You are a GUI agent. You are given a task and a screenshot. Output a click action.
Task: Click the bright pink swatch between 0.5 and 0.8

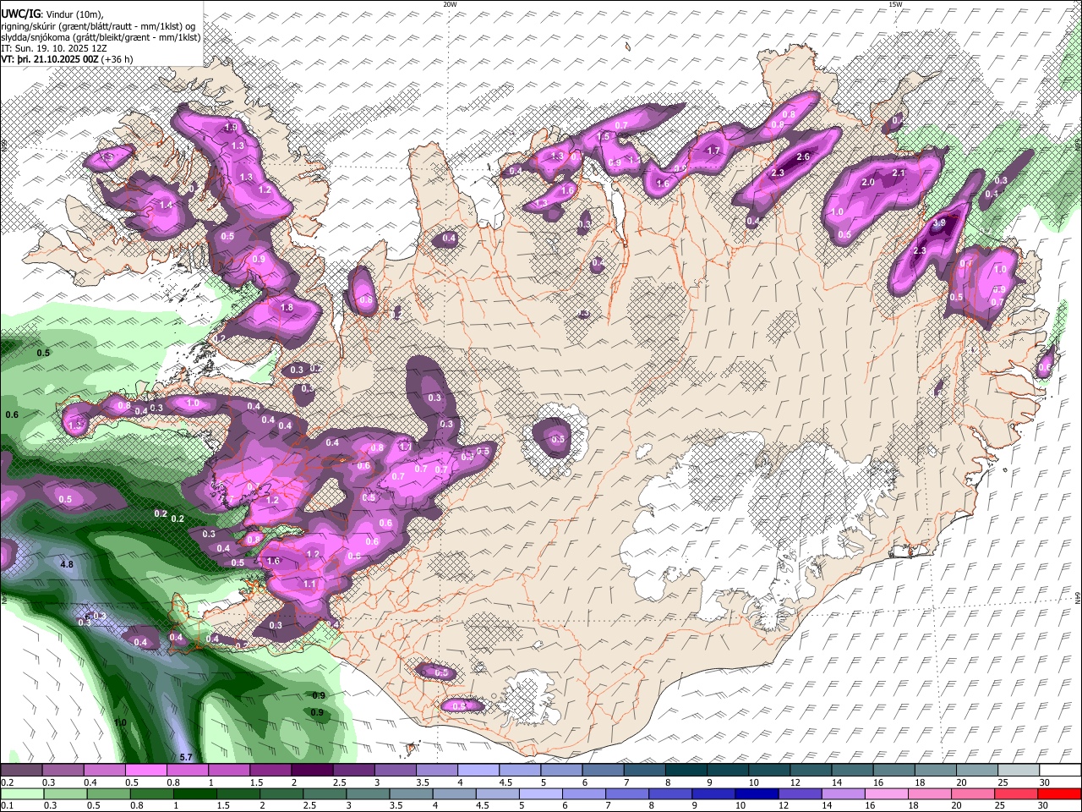tap(145, 771)
